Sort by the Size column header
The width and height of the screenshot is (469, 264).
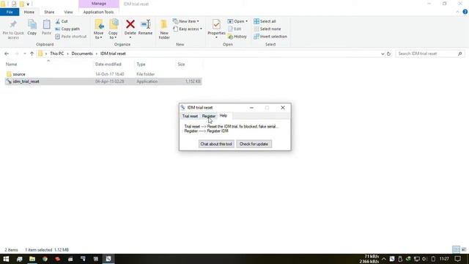[189, 64]
